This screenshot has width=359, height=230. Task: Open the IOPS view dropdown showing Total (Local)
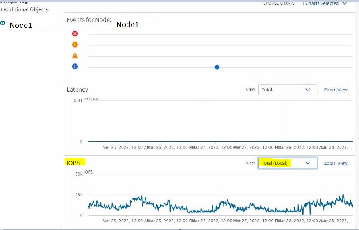(287, 163)
